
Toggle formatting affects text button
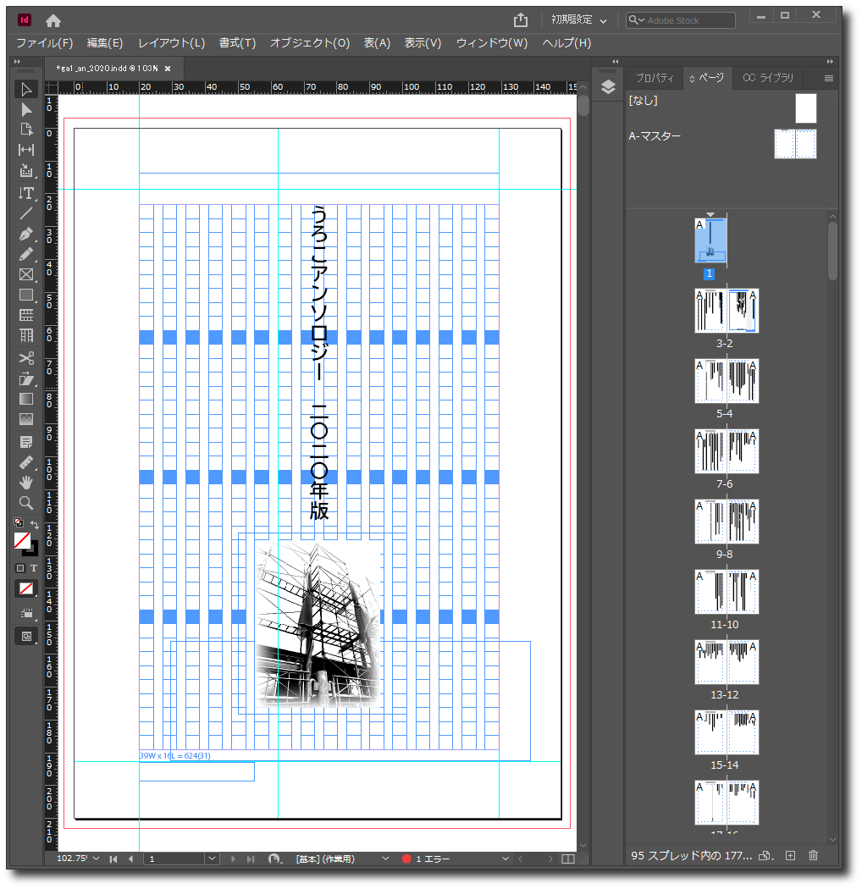(35, 568)
